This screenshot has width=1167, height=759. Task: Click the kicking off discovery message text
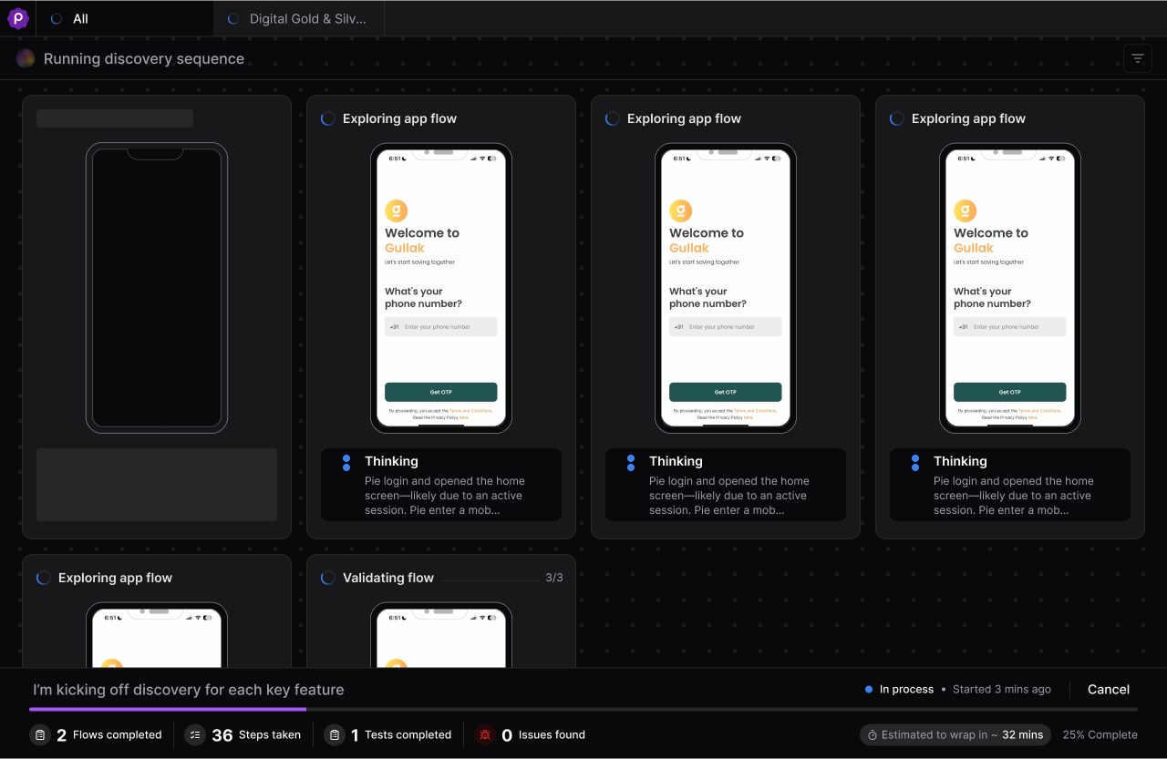click(189, 690)
